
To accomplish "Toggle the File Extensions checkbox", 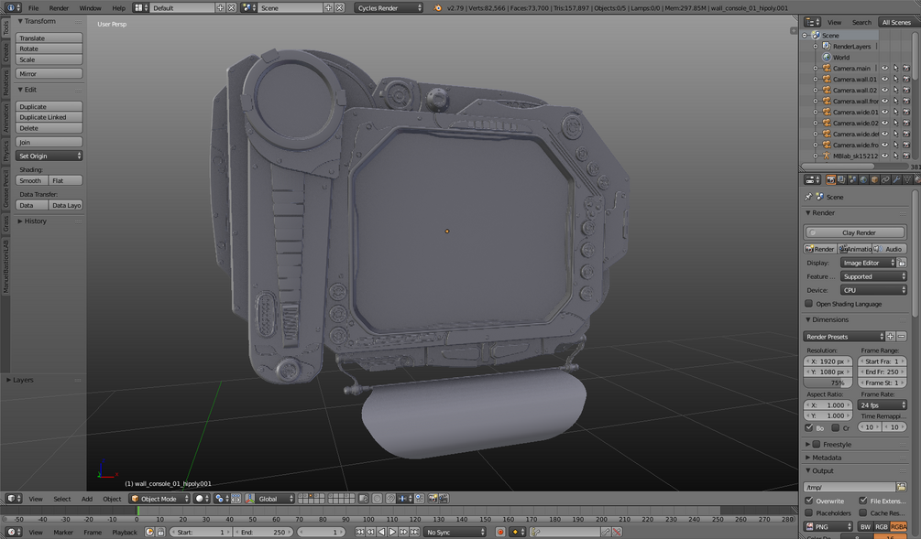I will 863,501.
